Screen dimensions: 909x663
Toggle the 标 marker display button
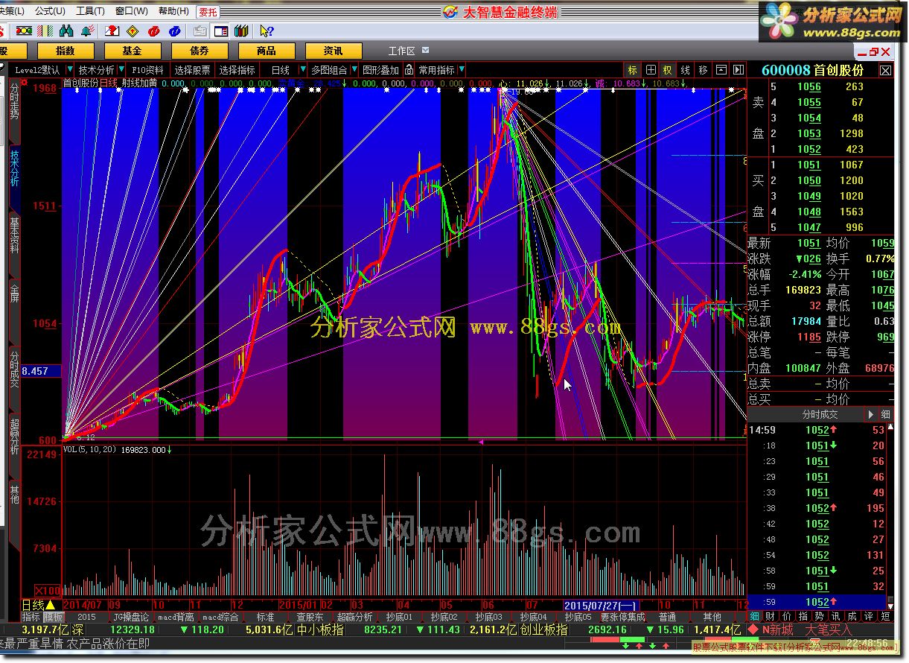(x=633, y=70)
